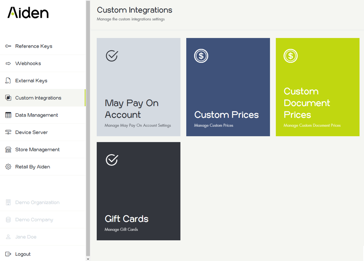Screen dimensions: 364x261
Task: Click the storefront icon for Store Management
Action: pos(8,150)
